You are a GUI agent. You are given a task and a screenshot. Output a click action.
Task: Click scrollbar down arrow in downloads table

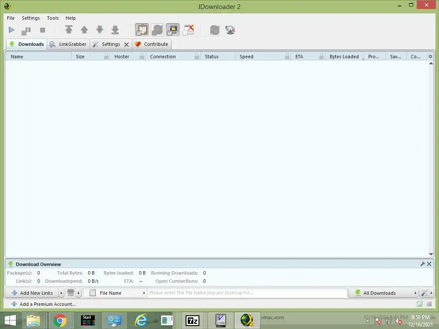coord(431,254)
